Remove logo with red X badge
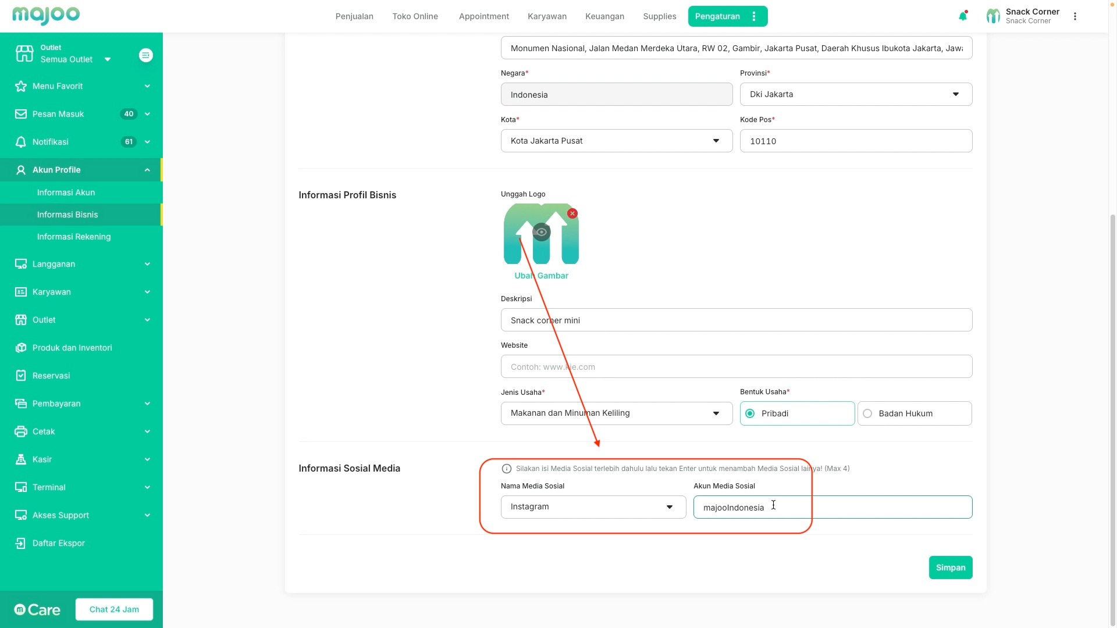The width and height of the screenshot is (1117, 628). point(572,213)
